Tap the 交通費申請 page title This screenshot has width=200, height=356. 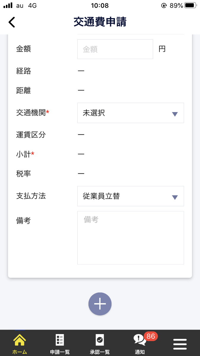100,22
